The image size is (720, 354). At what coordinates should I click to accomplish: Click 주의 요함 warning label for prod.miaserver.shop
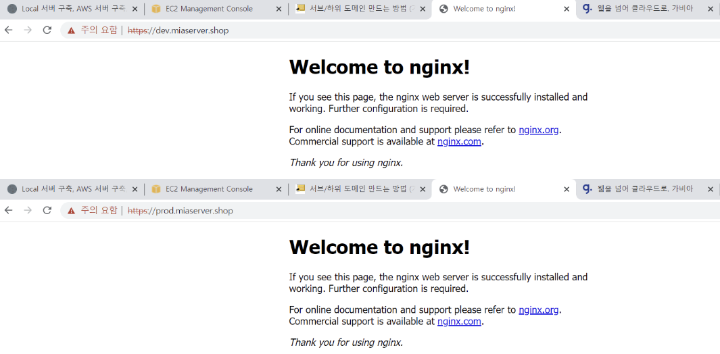click(99, 211)
